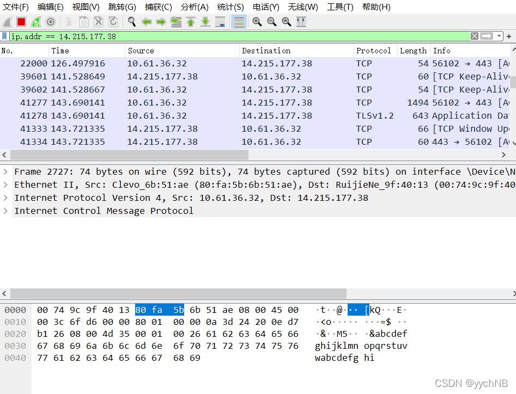Select packet number 39602 row
The height and width of the screenshot is (394, 516).
254,90
